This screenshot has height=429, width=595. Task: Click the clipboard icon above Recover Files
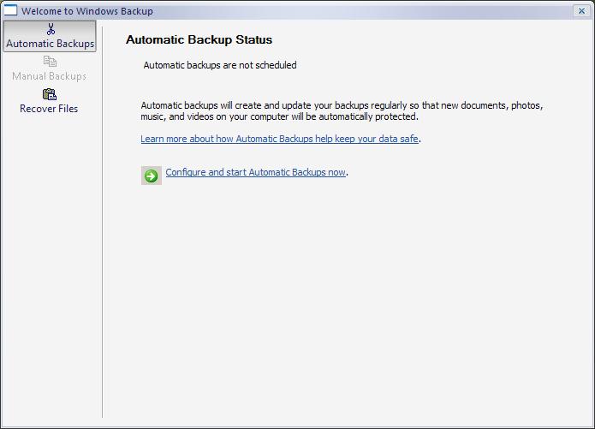pos(50,94)
